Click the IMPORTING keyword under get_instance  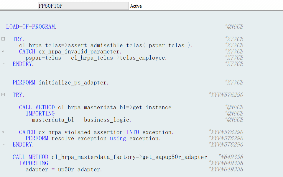click(40, 113)
